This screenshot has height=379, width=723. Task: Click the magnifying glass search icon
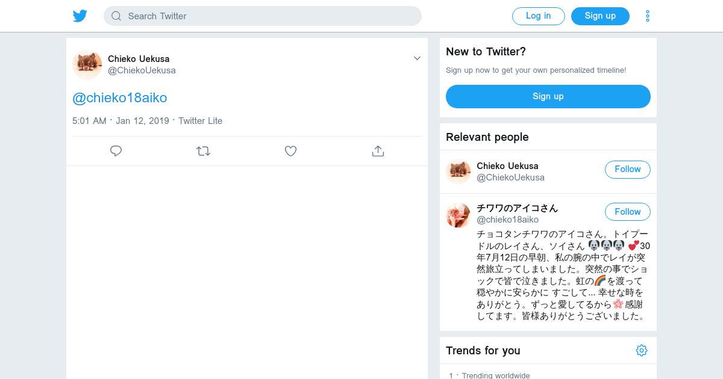pos(116,16)
